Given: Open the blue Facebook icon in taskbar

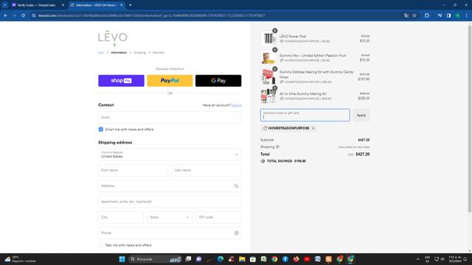Looking at the screenshot, I should pyautogui.click(x=285, y=259).
